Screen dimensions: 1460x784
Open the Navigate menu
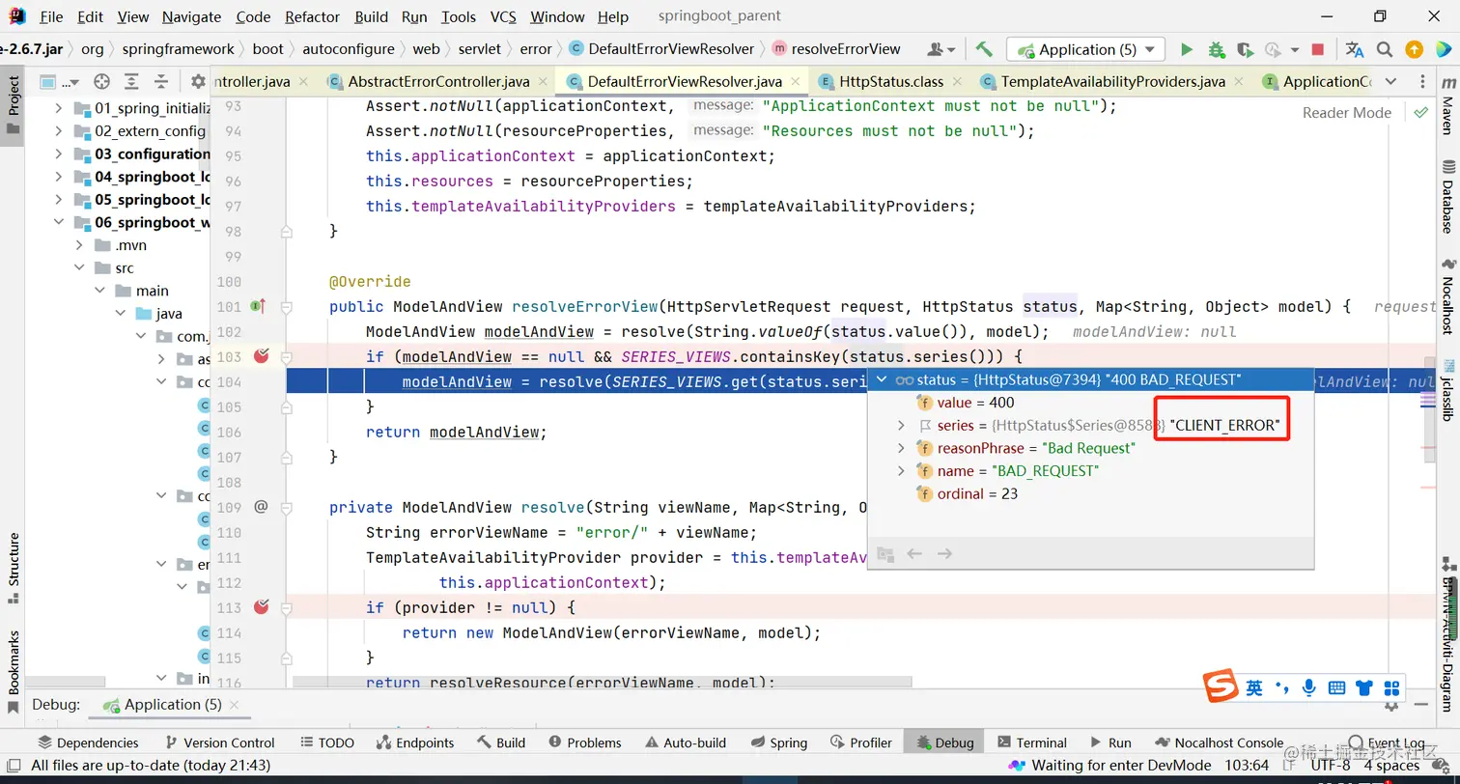tap(192, 16)
